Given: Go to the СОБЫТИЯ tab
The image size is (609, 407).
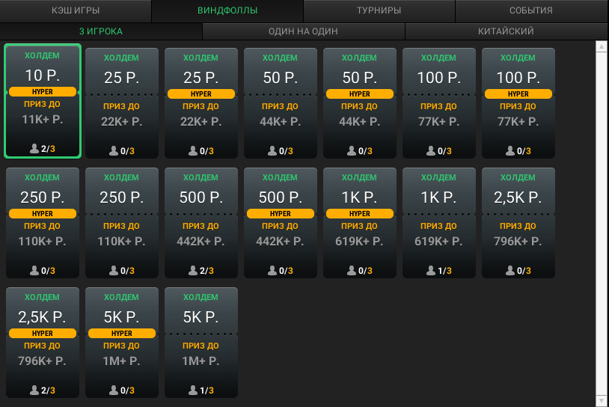Looking at the screenshot, I should [x=530, y=10].
